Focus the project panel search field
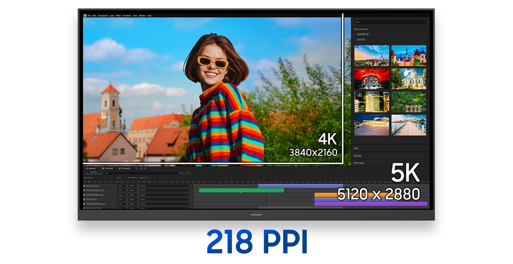 [390, 22]
